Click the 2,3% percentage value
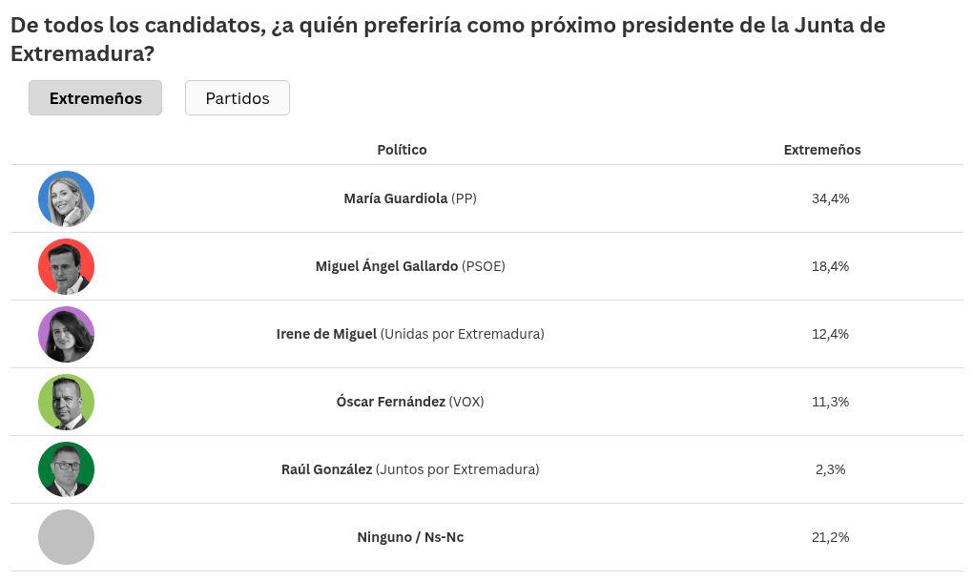The image size is (973, 582). pos(830,469)
